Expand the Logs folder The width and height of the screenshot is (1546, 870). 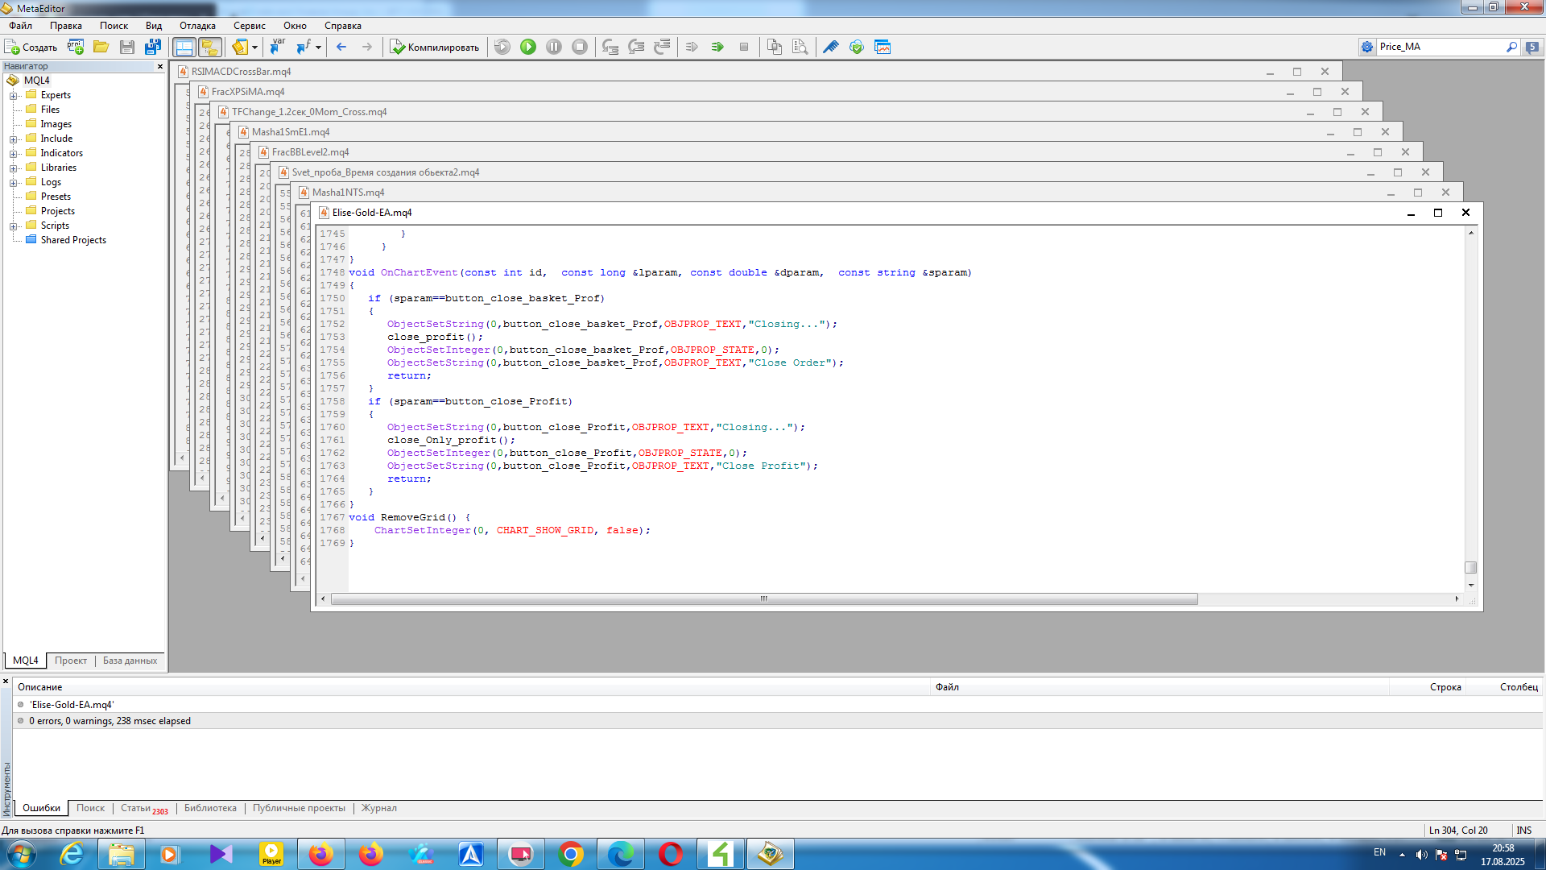14,183
